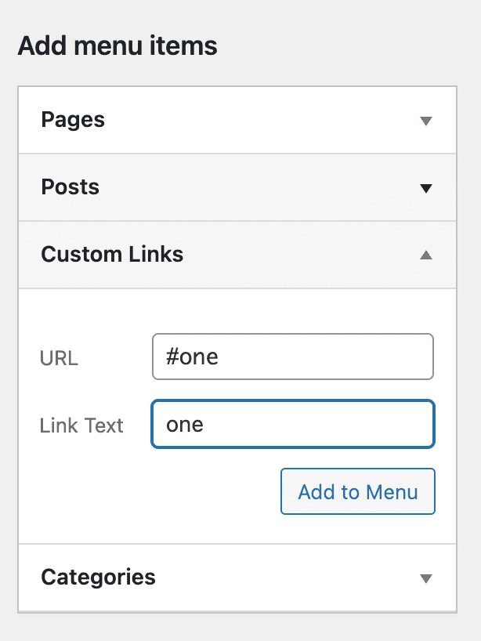
Task: Click the Posts header row background
Action: pos(259,187)
